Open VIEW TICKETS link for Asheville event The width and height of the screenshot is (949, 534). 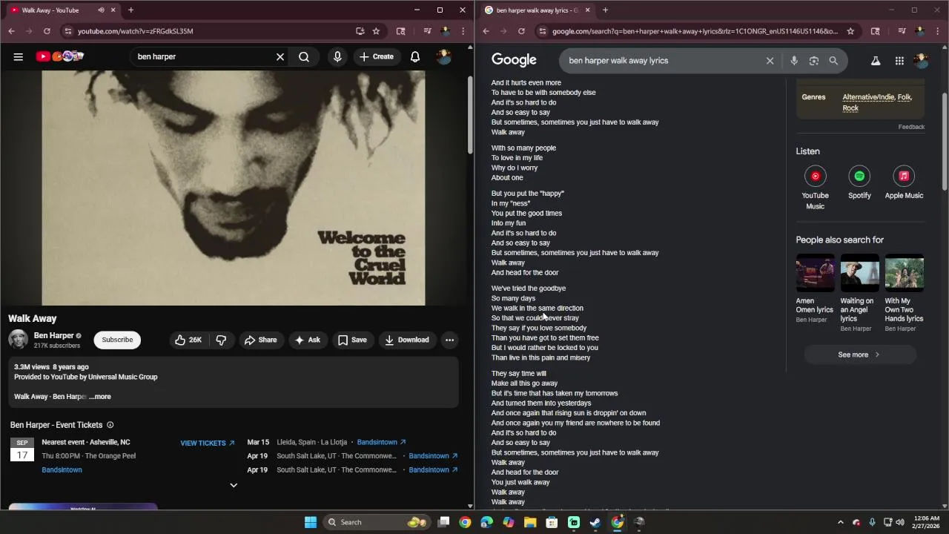(x=208, y=443)
